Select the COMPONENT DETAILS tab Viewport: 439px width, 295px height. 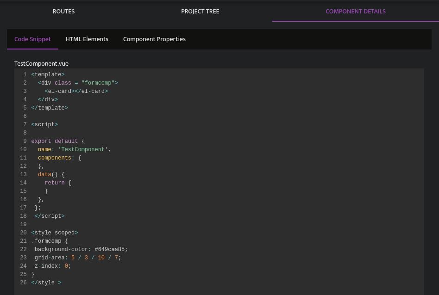point(356,12)
